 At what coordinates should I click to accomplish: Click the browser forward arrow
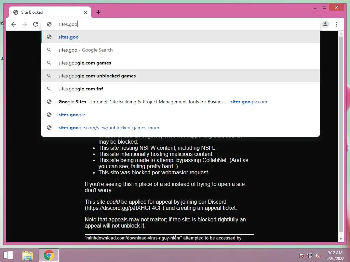[25, 24]
